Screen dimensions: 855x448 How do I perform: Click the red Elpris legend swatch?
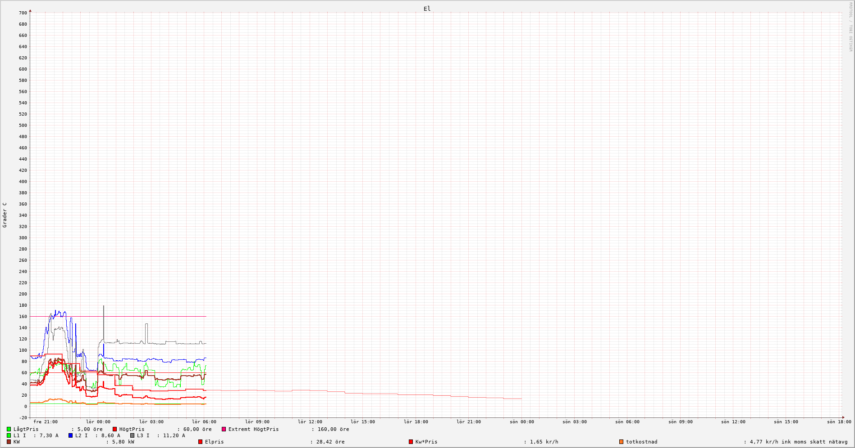point(200,442)
